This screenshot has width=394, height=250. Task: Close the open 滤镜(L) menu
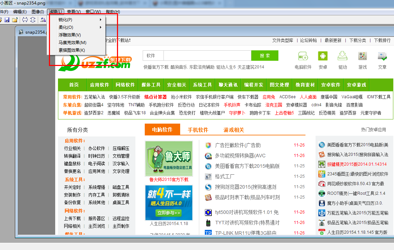click(56, 12)
